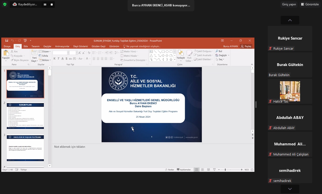The height and width of the screenshot is (194, 322).
Task: Click the Paylaş share button in PowerPoint
Action: pyautogui.click(x=246, y=46)
